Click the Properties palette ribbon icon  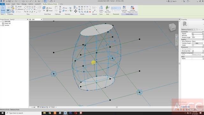(8, 11)
